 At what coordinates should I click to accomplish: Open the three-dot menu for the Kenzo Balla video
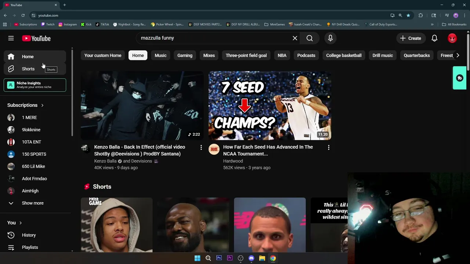[x=201, y=147]
